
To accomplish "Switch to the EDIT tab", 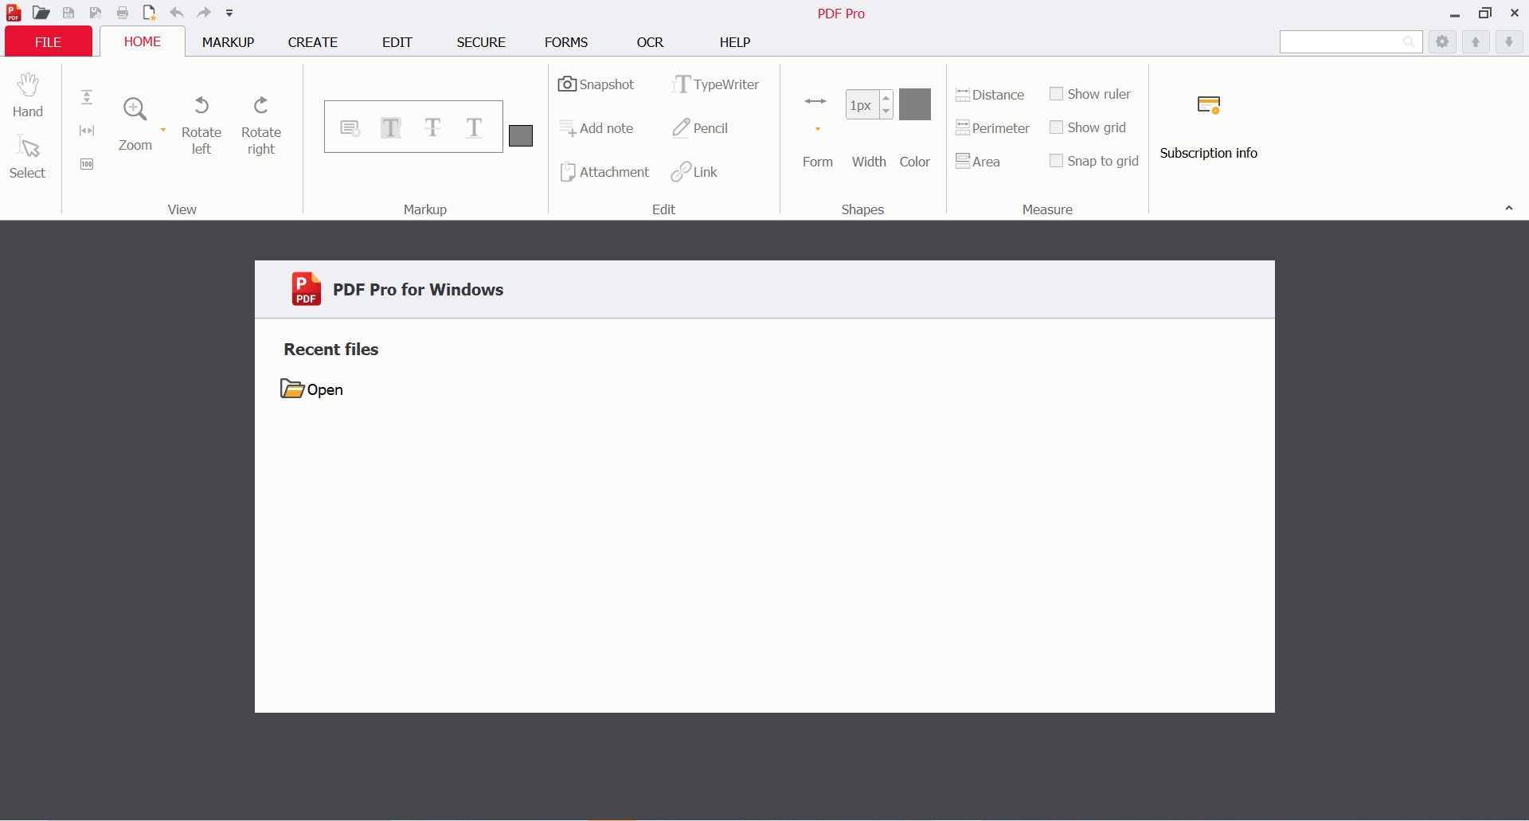I will 397,42.
